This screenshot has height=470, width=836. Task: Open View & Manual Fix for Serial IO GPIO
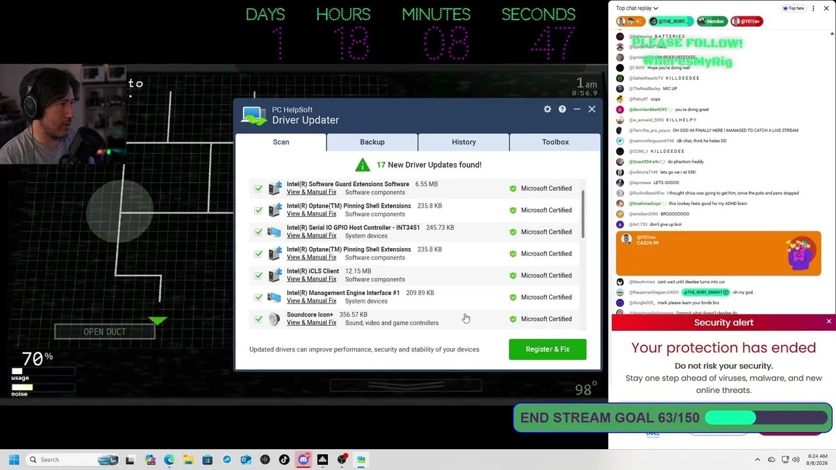click(312, 236)
